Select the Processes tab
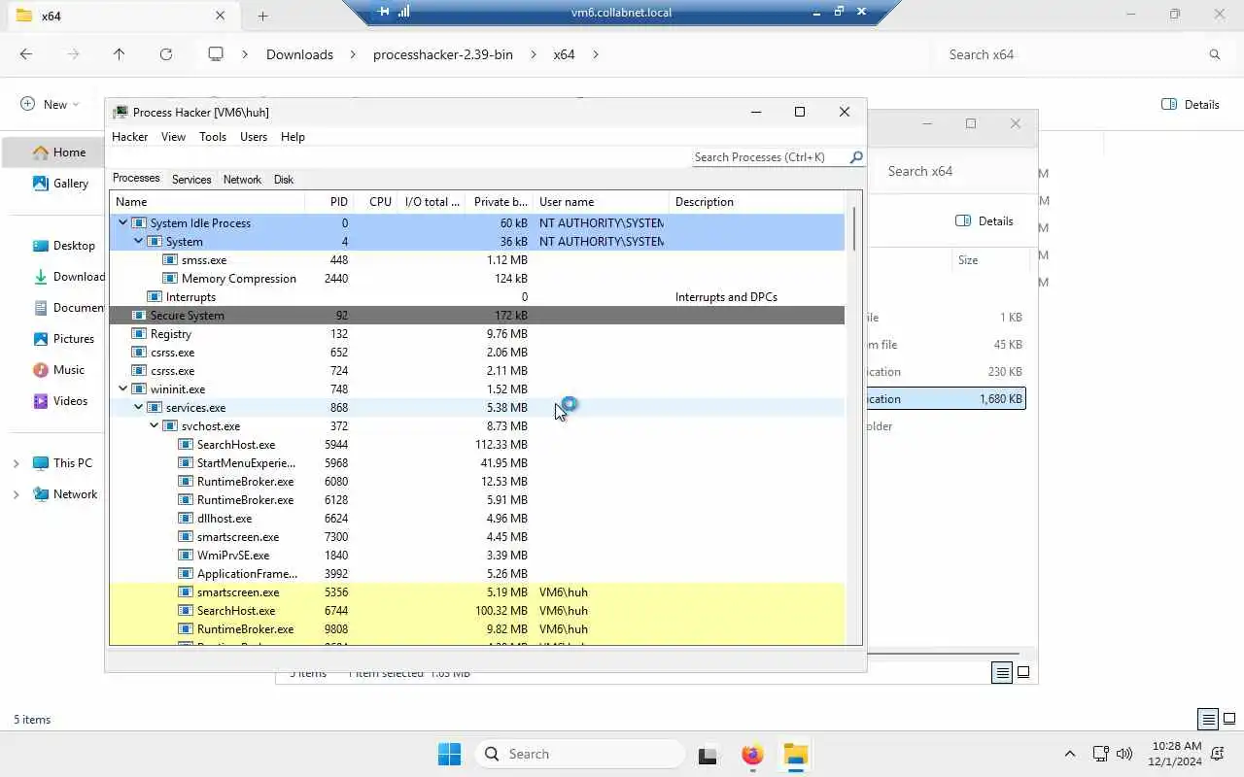Viewport: 1244px width, 777px height. pos(136,179)
